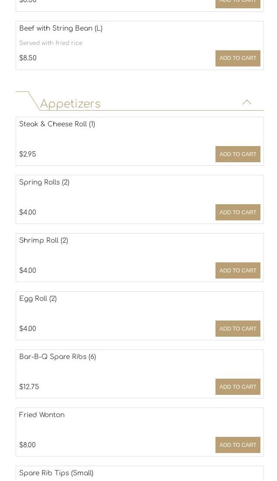Add Shrimp Roll (2) to cart
Image resolution: width=277 pixels, height=481 pixels.
click(x=238, y=271)
